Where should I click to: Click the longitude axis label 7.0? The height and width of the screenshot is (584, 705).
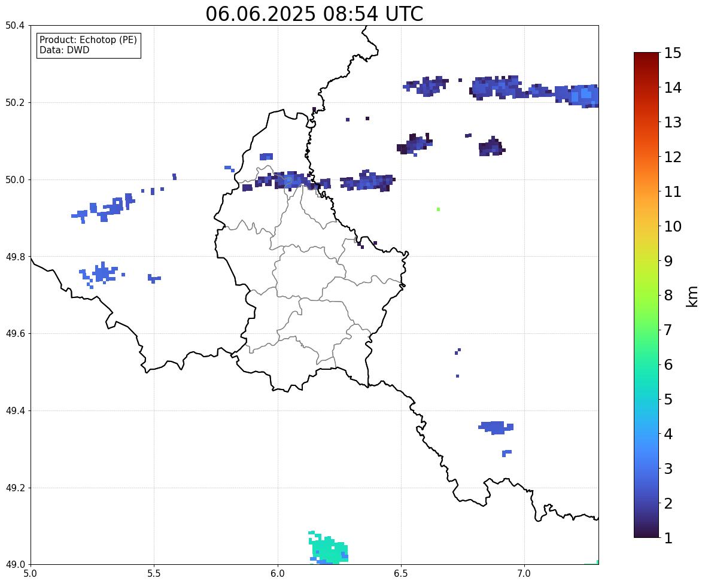pyautogui.click(x=524, y=574)
